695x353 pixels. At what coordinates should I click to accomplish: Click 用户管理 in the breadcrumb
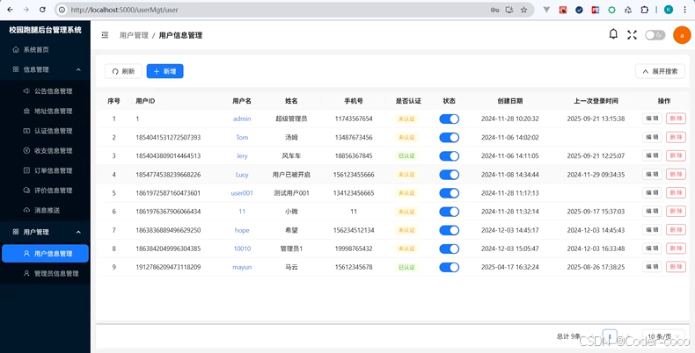click(134, 35)
